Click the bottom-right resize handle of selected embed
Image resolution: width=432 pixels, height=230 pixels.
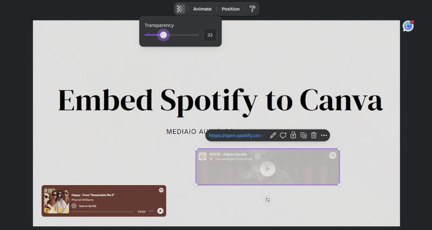pos(340,185)
